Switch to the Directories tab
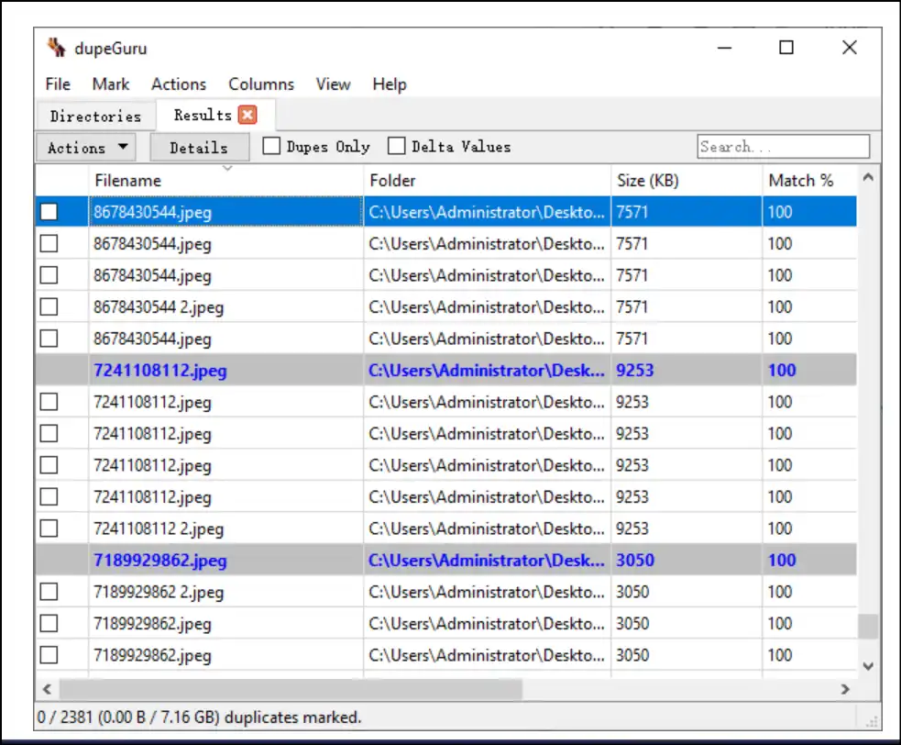 95,116
